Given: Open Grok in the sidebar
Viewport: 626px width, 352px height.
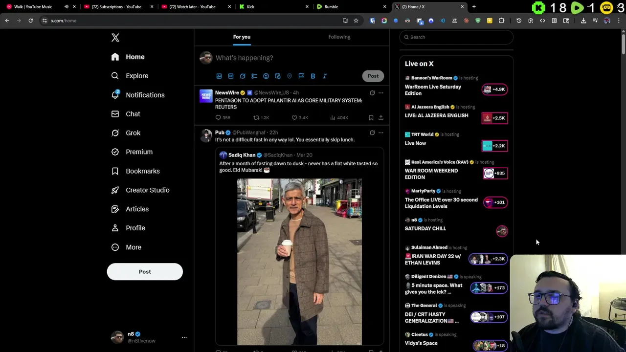Looking at the screenshot, I should (x=126, y=133).
